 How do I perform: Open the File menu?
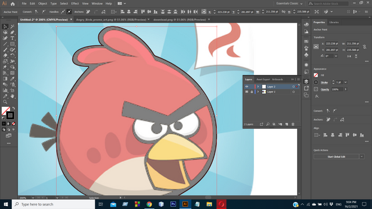(24, 3)
